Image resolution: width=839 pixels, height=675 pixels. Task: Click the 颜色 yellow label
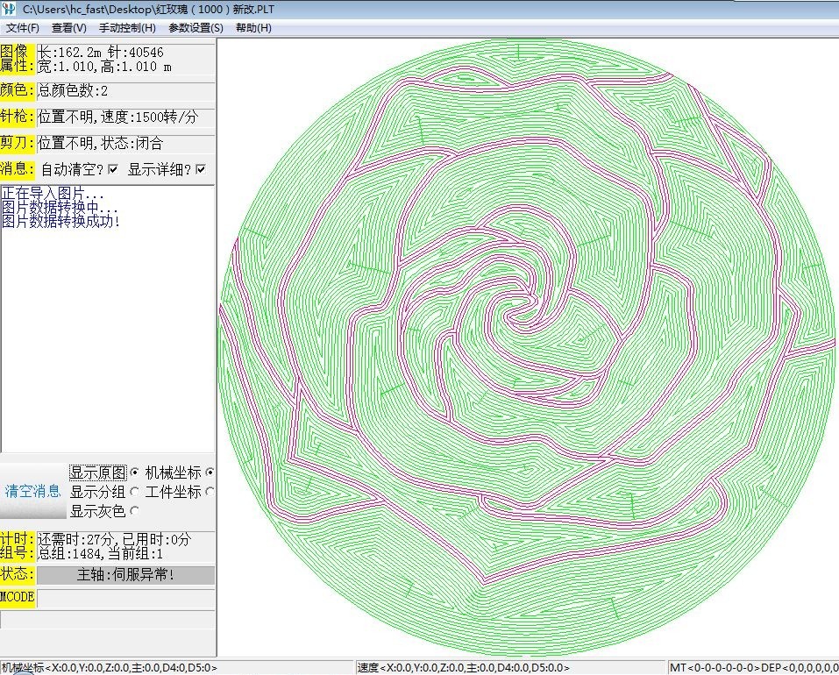(18, 90)
